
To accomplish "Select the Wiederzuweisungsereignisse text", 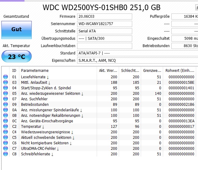I will pos(46,132).
